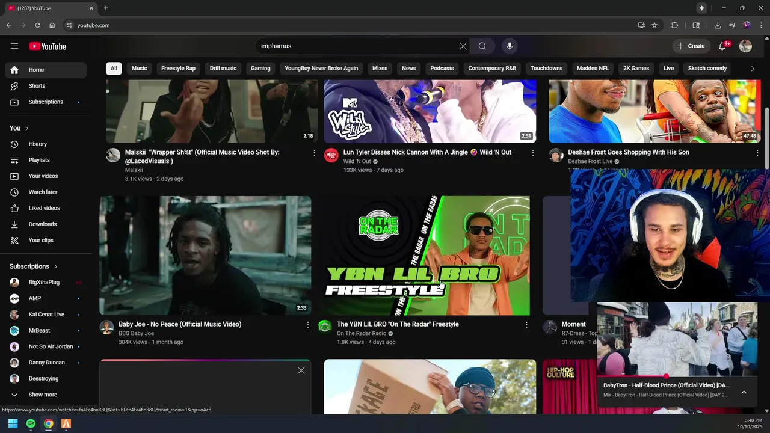
Task: Open a new Chrome tab
Action: coord(106,8)
